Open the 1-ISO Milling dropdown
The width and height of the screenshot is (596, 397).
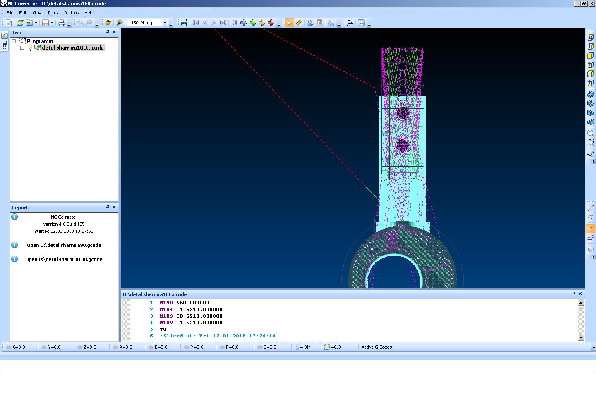coord(165,23)
